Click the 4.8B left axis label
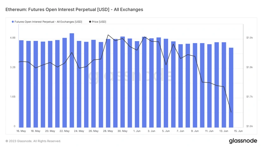263x148 pixels. tap(13, 38)
